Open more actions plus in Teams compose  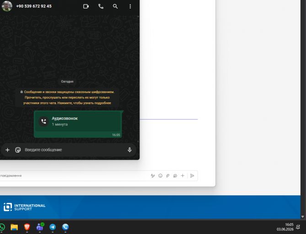(183, 175)
